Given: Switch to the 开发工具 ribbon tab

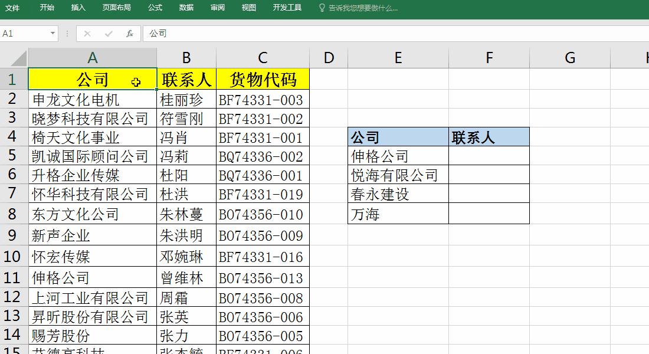Looking at the screenshot, I should tap(287, 8).
